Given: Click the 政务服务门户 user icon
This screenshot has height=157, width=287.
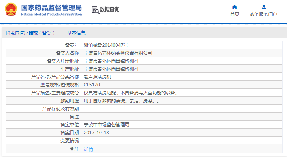Looking at the screenshot, I should click(263, 7).
